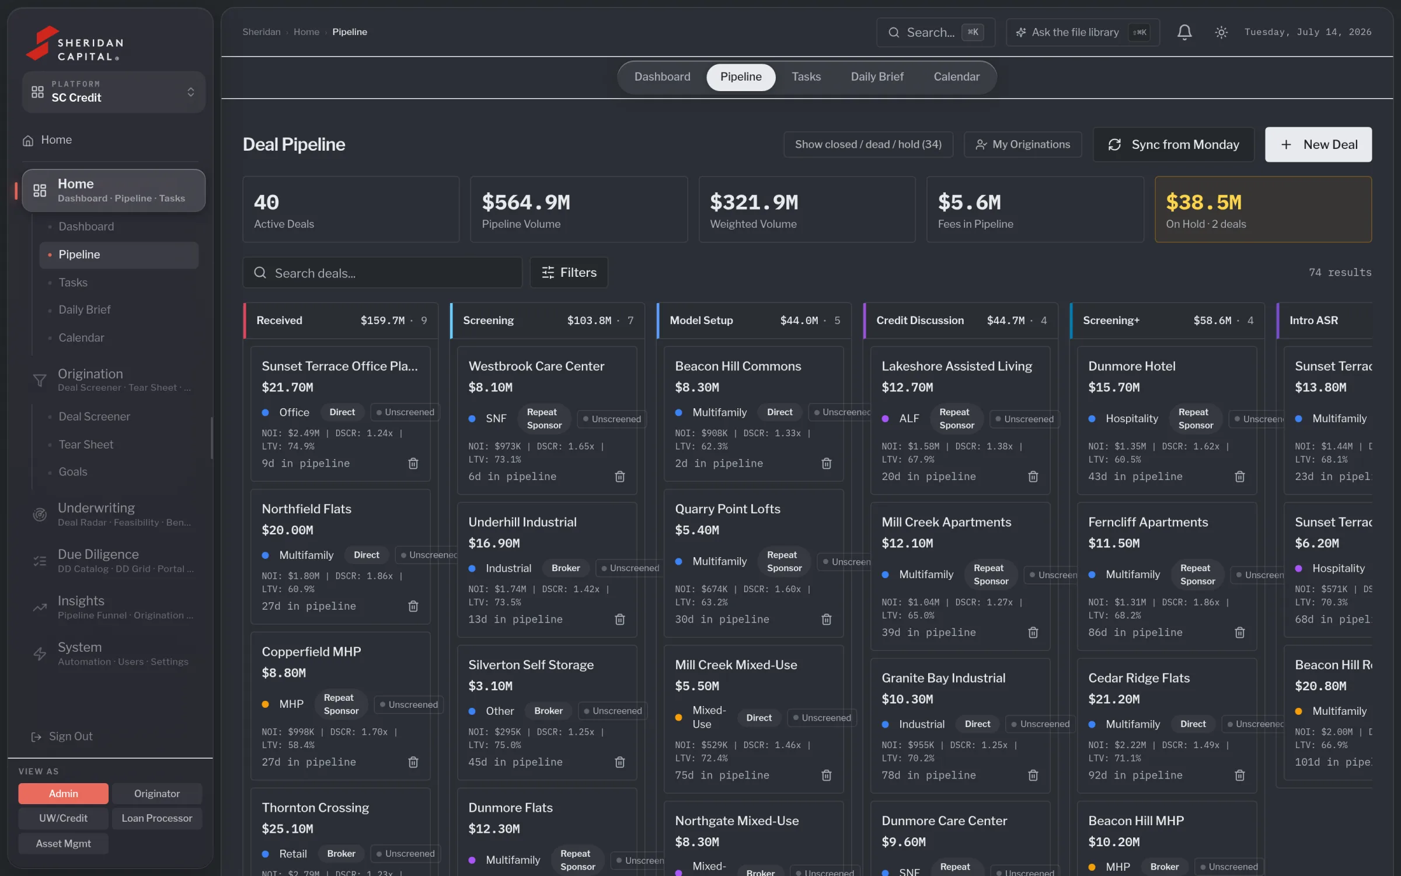Click trash icon on Dunmore Hotel card
Image resolution: width=1401 pixels, height=876 pixels.
[1239, 477]
